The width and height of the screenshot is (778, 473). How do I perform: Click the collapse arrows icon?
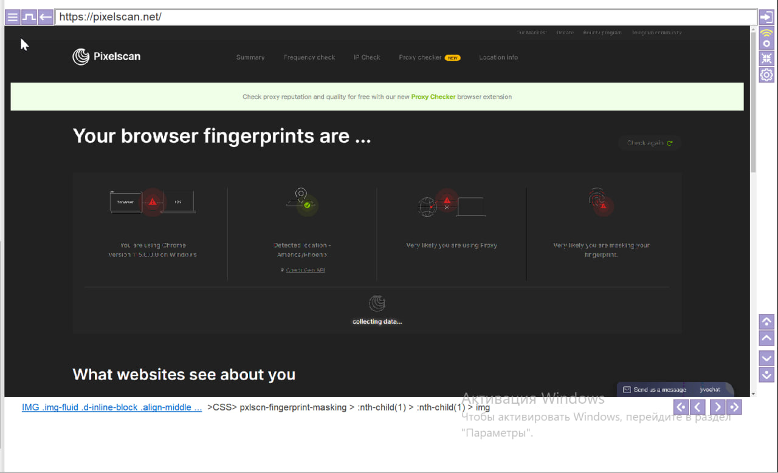click(766, 58)
